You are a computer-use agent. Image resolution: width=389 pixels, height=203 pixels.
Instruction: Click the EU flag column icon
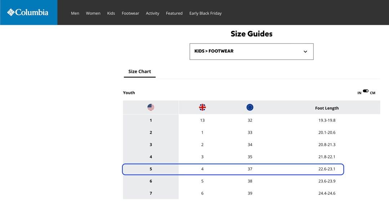tap(250, 107)
